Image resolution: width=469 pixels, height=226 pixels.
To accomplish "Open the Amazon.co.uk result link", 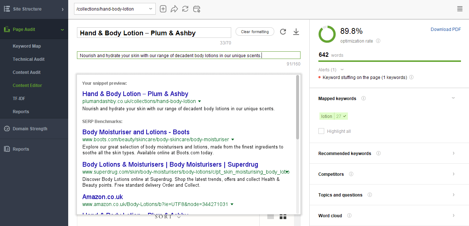I will 103,197.
